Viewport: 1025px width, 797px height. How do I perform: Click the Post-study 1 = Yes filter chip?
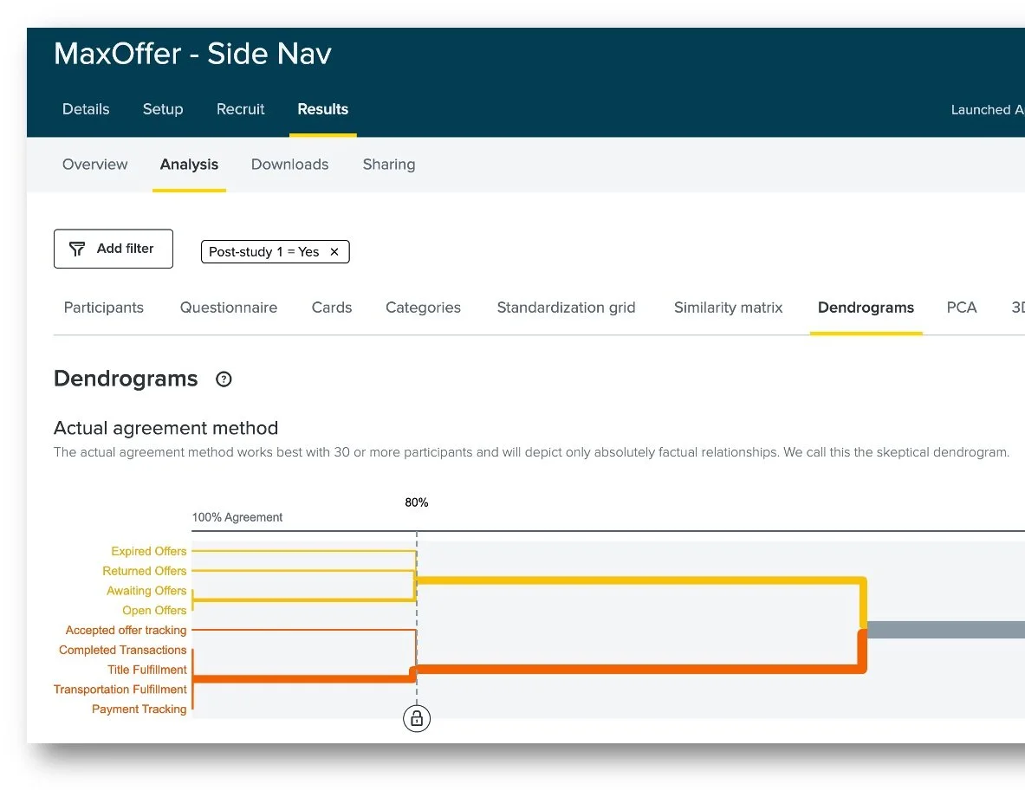pyautogui.click(x=276, y=252)
